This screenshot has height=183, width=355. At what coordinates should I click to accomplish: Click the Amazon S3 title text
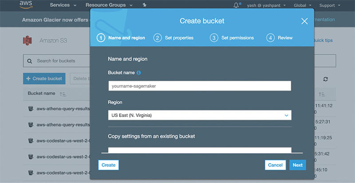pos(53,40)
